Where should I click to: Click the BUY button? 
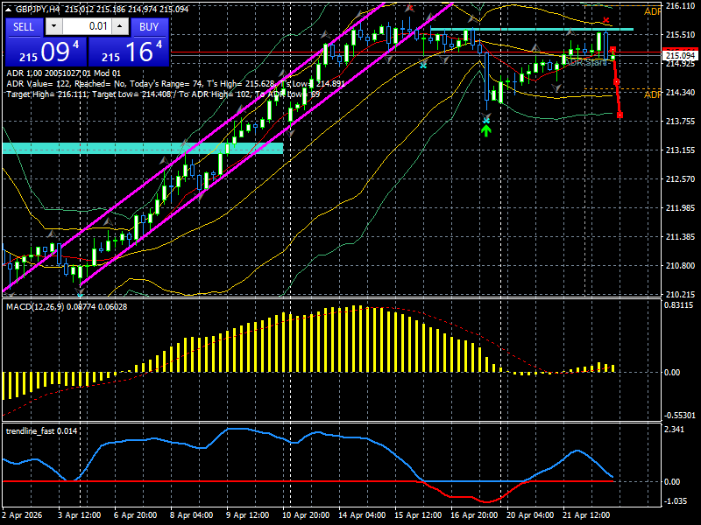click(149, 27)
